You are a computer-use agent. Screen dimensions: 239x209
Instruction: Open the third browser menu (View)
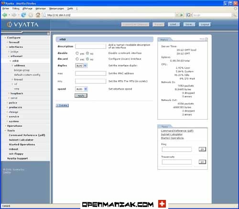pyautogui.click(x=27, y=9)
